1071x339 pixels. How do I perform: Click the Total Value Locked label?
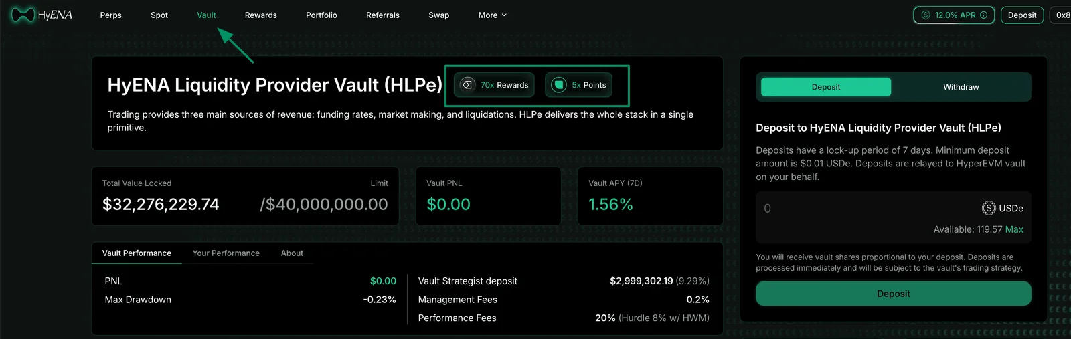pos(137,183)
